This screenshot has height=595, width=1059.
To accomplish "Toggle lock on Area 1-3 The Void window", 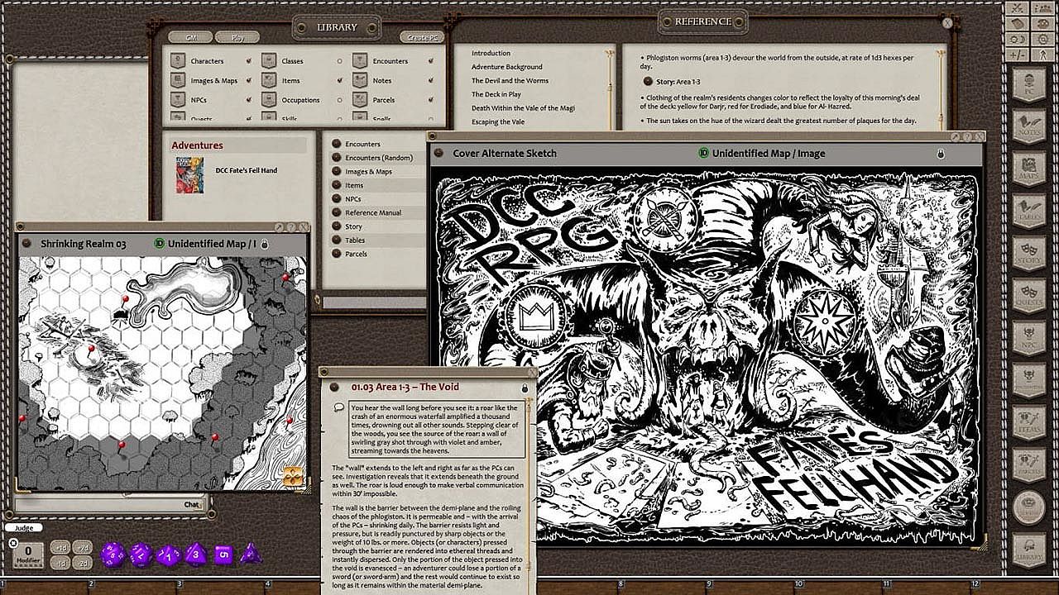I will click(525, 388).
